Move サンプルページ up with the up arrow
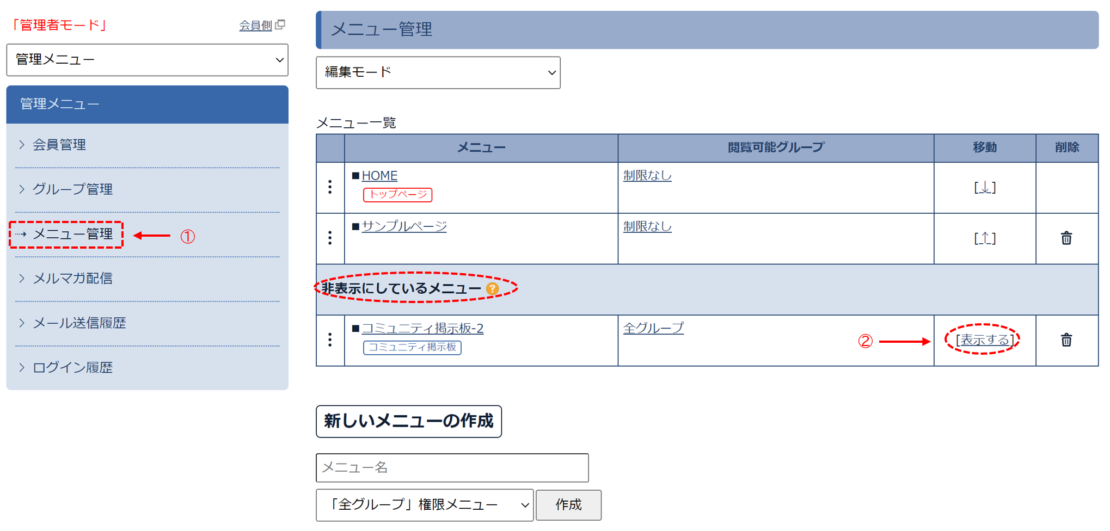The height and width of the screenshot is (531, 1110). pyautogui.click(x=984, y=238)
